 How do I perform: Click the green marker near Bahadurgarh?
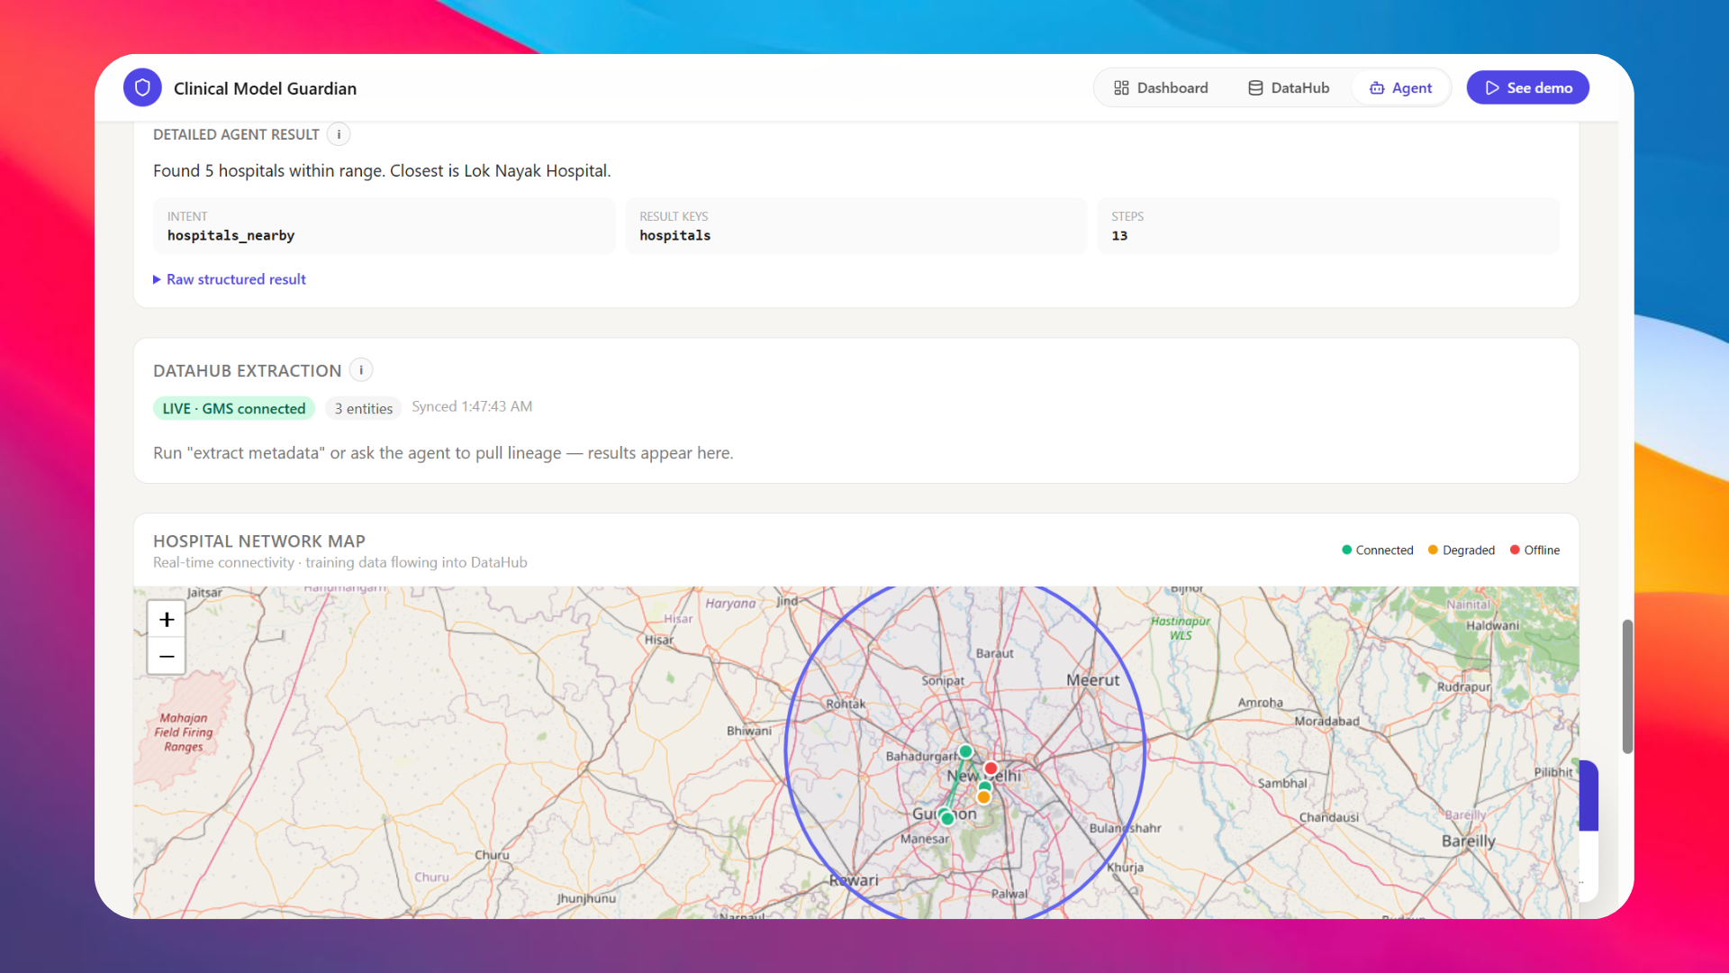pos(965,751)
